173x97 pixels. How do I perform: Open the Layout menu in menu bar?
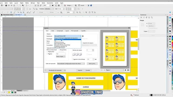point(16,3)
